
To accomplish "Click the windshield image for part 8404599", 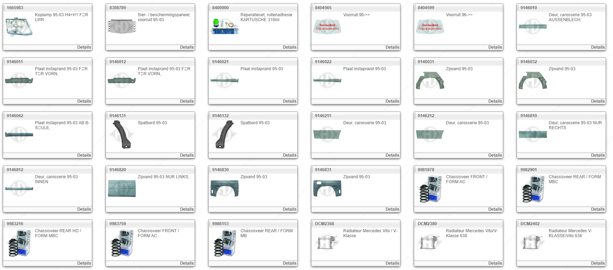I will point(430,26).
